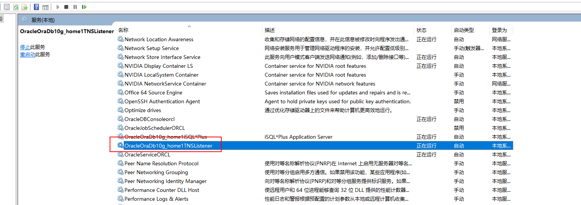Viewport: 581px width, 205px height.
Task: Click gear icon of OracleOraDb10g_home1TNSListener row
Action: click(121, 146)
